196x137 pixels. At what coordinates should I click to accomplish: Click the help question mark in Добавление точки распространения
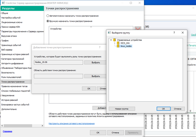[x=100, y=47]
